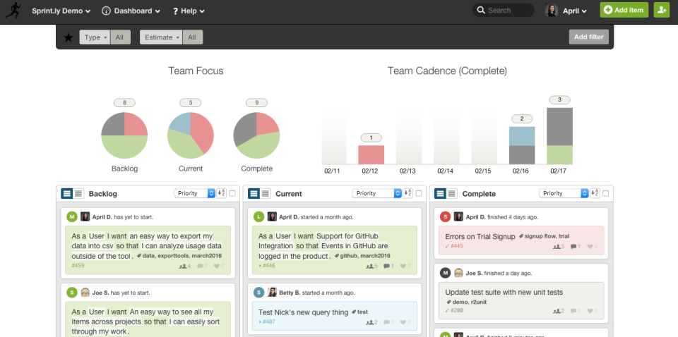Click the add team member icon button

click(x=662, y=11)
